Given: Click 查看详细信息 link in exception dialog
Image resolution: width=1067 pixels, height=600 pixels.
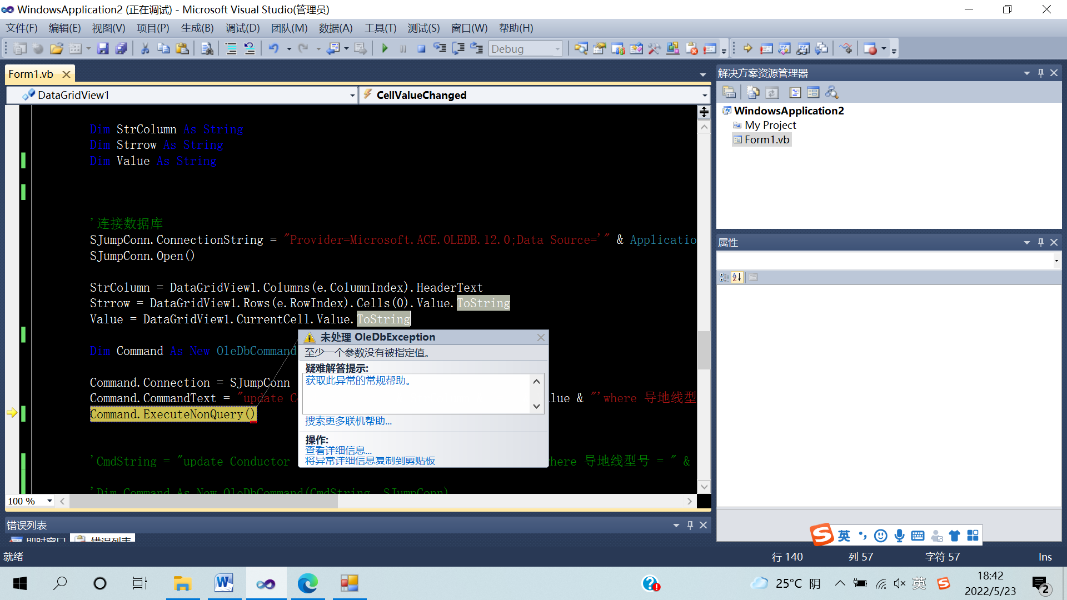Looking at the screenshot, I should pyautogui.click(x=338, y=451).
